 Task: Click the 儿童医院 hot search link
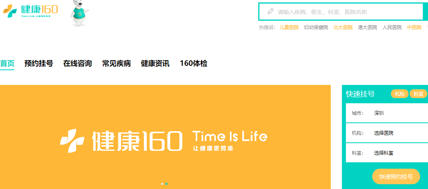[x=289, y=28]
